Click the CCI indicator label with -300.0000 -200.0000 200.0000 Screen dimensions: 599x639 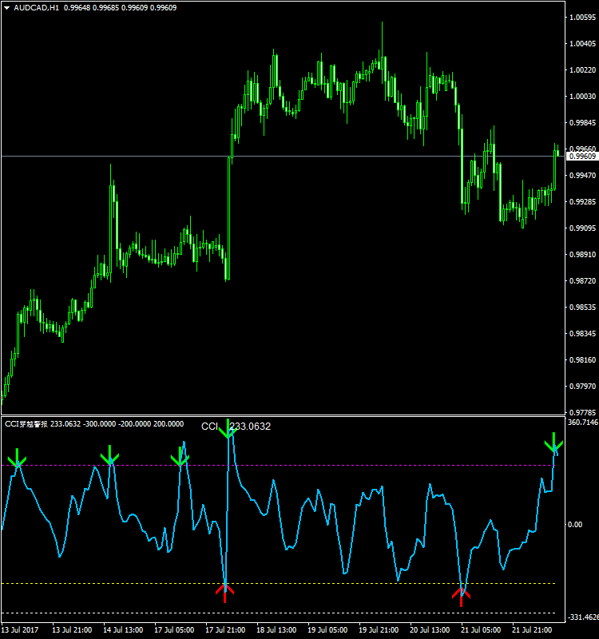[94, 424]
